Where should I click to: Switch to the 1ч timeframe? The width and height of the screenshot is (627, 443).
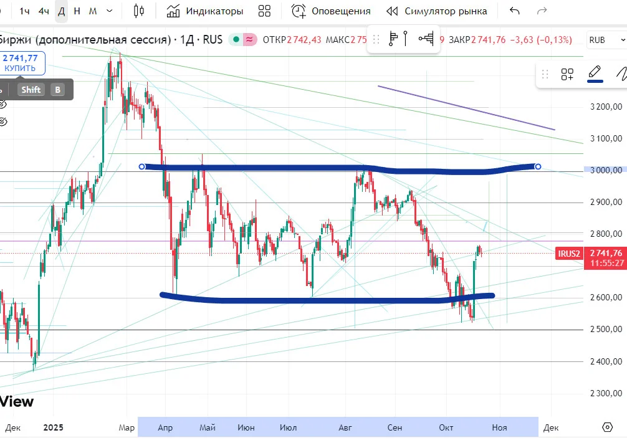24,11
